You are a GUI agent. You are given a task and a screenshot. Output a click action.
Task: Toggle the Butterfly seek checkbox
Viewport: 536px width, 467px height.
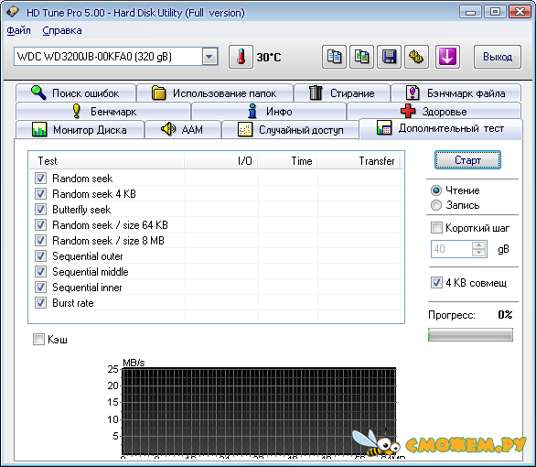pos(40,209)
